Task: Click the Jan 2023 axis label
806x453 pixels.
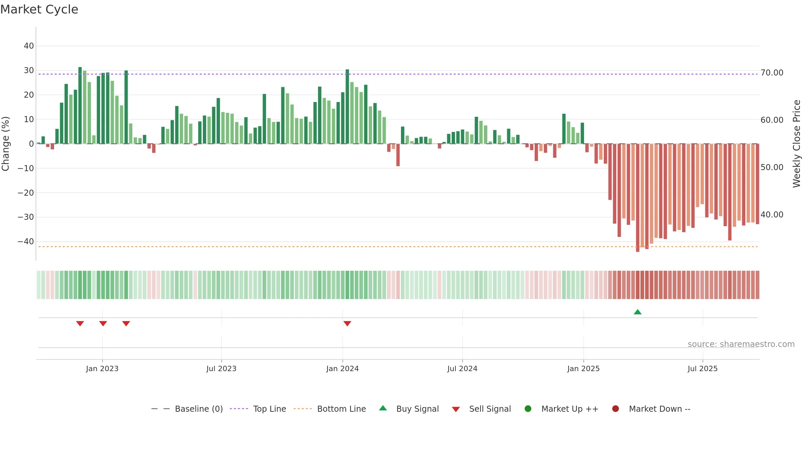Action: pos(102,368)
